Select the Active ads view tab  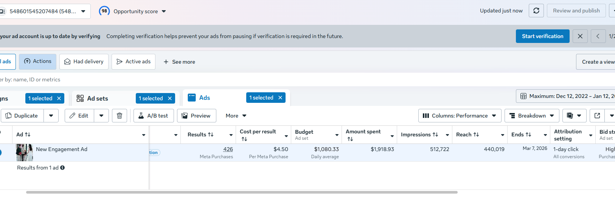(x=134, y=61)
